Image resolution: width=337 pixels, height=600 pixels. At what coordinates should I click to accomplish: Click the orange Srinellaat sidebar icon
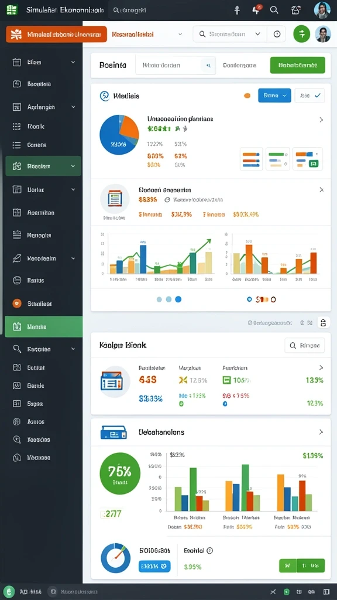[17, 304]
